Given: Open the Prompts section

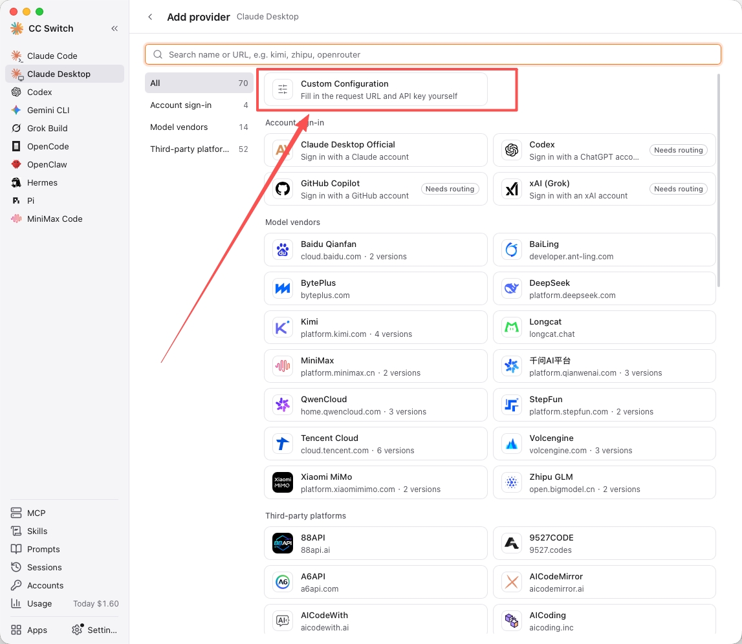Looking at the screenshot, I should point(64,550).
